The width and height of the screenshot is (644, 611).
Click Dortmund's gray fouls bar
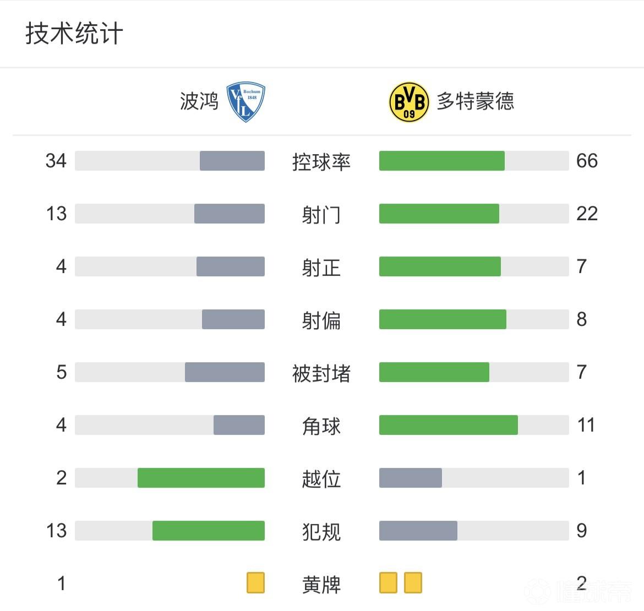418,531
